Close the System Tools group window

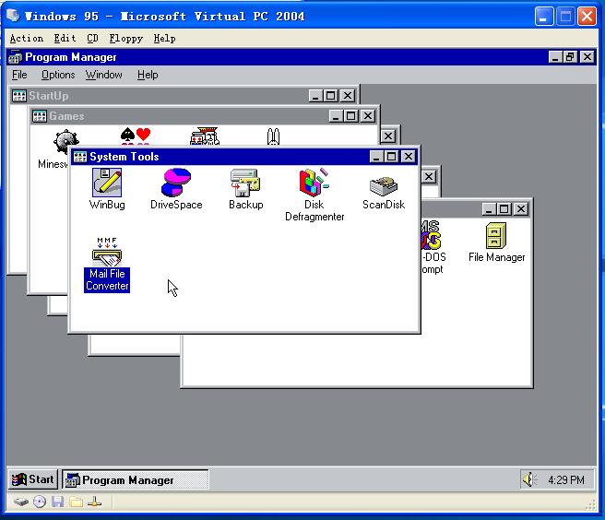[409, 156]
